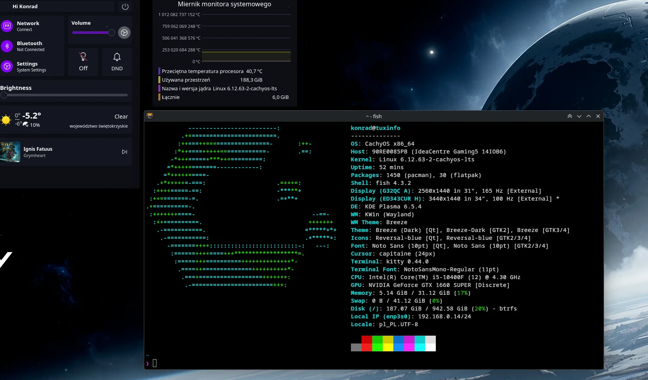Screen dimensions: 648x380
Task: Click the bright yellow terminal color block
Action: click(388, 347)
